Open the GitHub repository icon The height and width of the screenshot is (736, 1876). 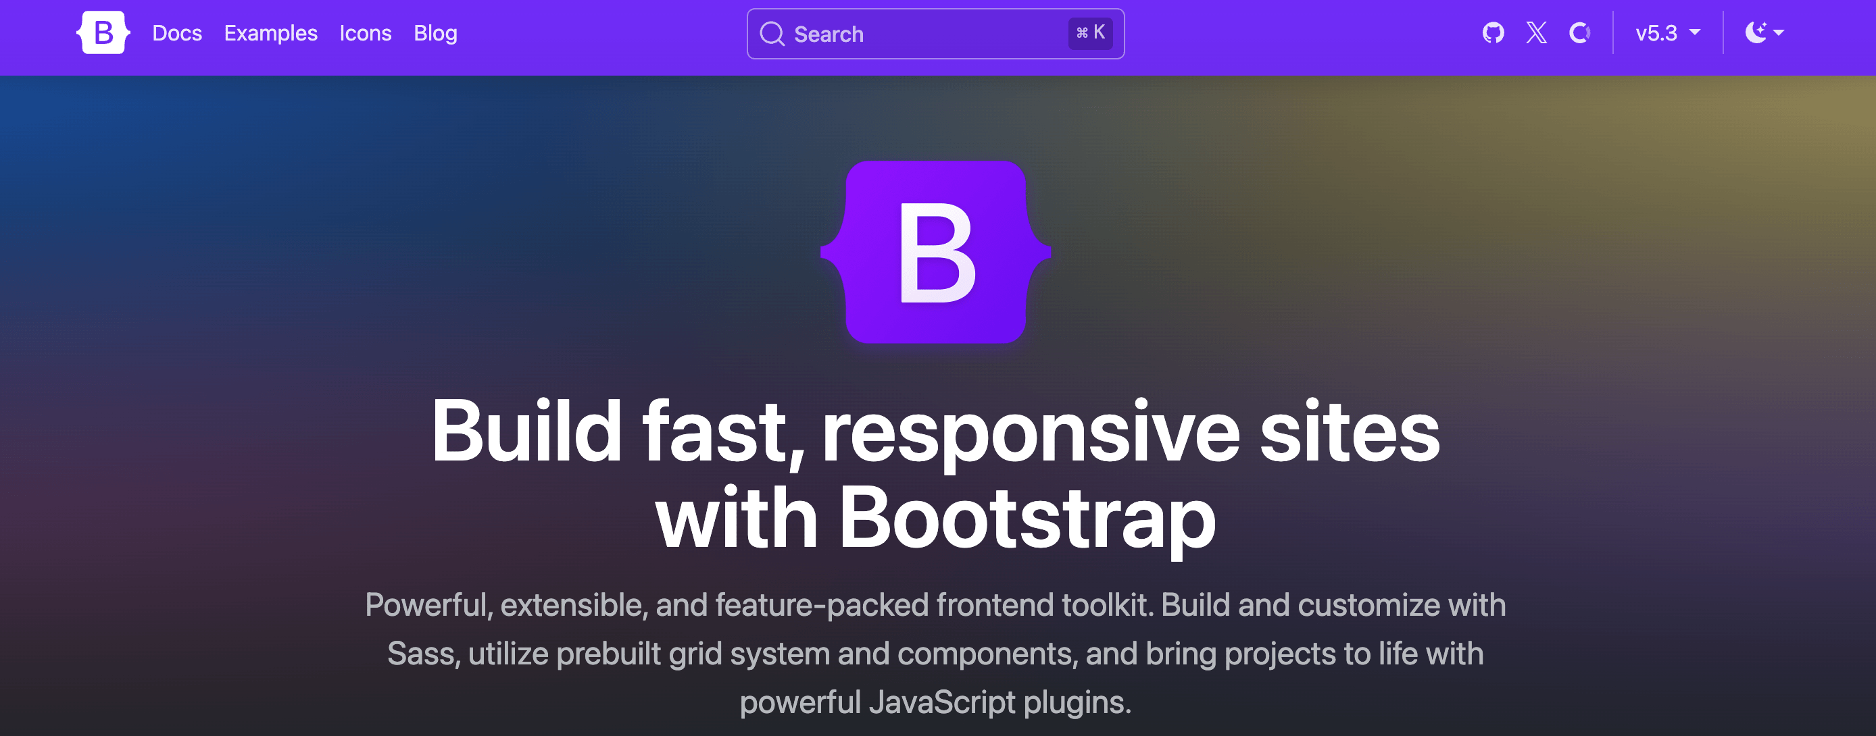[x=1493, y=33]
